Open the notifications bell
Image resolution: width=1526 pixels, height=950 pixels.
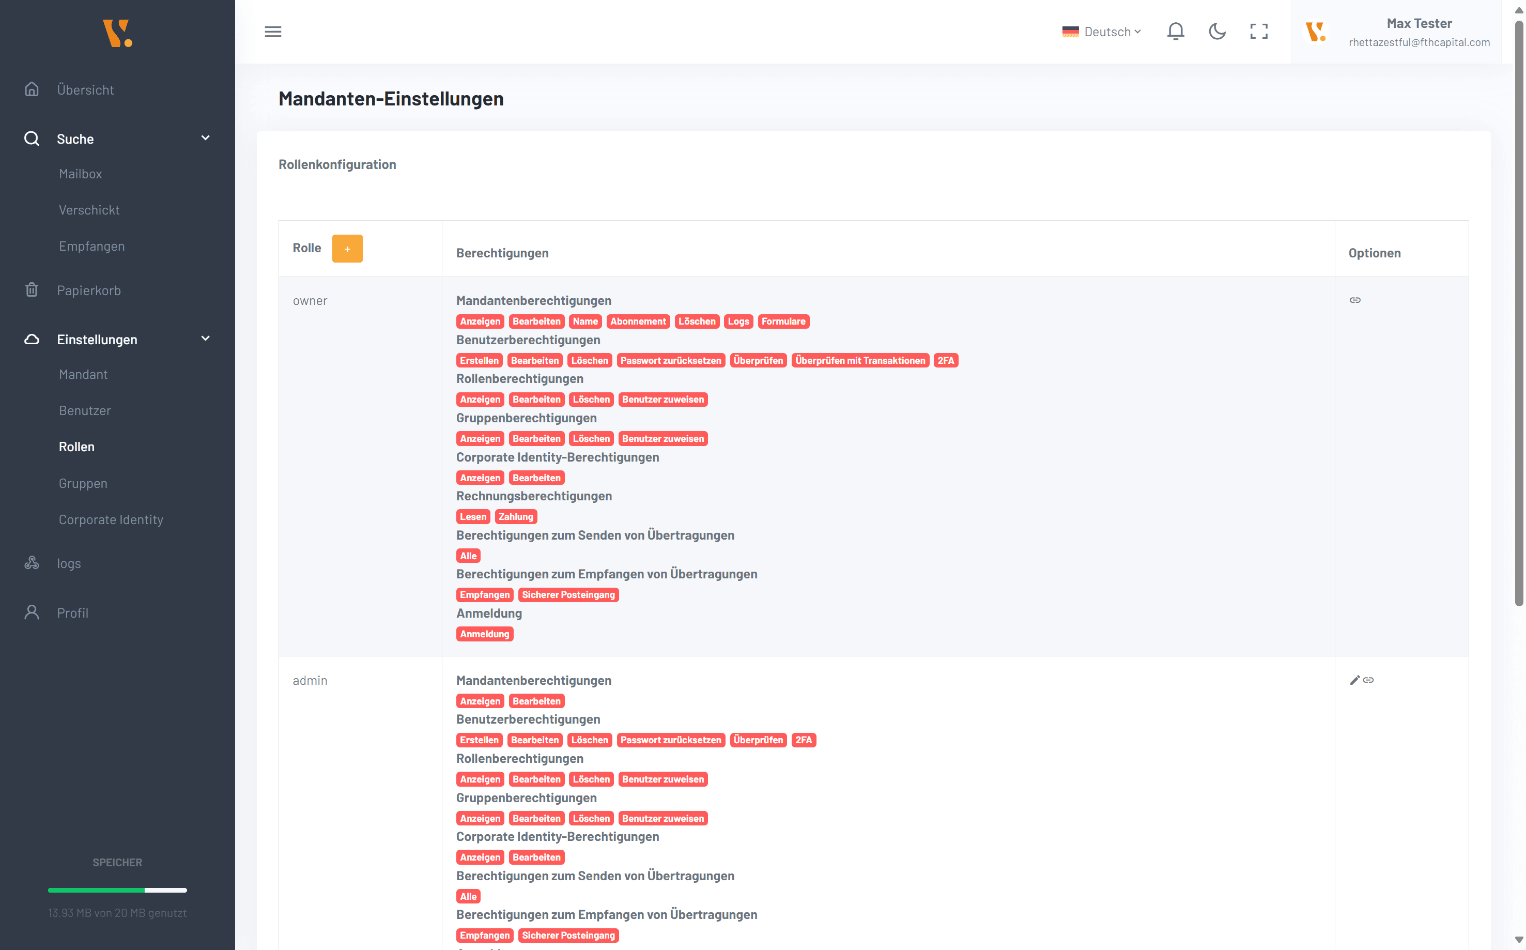tap(1175, 32)
